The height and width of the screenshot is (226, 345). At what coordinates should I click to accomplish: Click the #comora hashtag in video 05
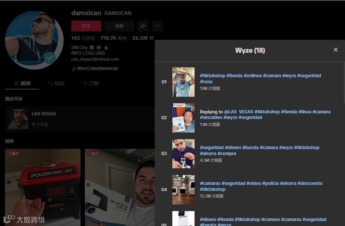tap(270, 219)
